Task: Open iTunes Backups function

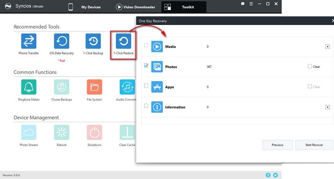Action: point(62,87)
